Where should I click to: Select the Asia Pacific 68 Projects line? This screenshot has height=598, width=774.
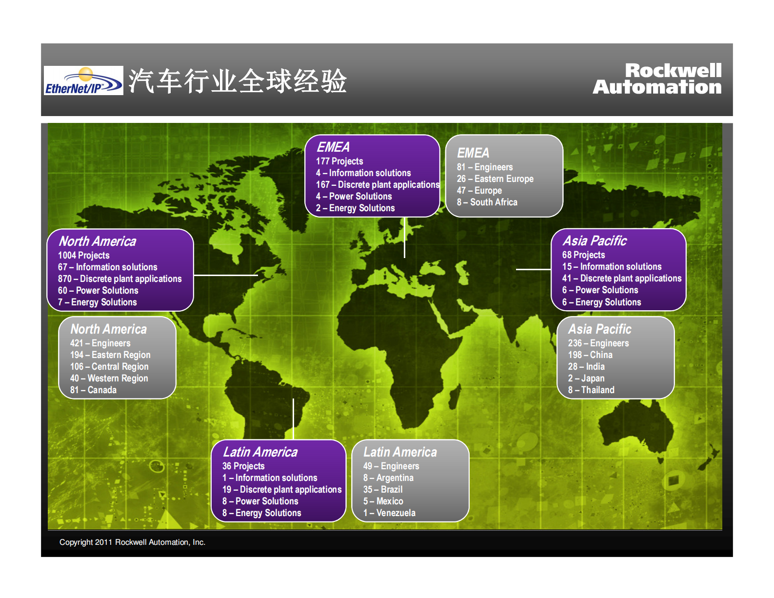[583, 255]
